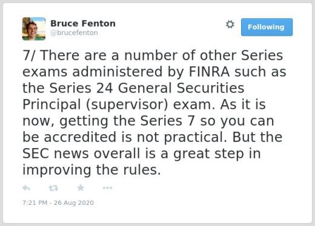Open Bruce Fenton's profile picture

34,29
